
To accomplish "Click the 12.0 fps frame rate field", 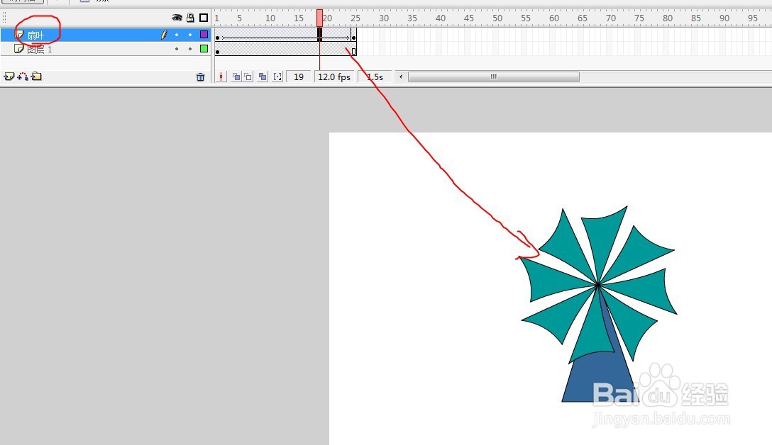I will tap(333, 77).
